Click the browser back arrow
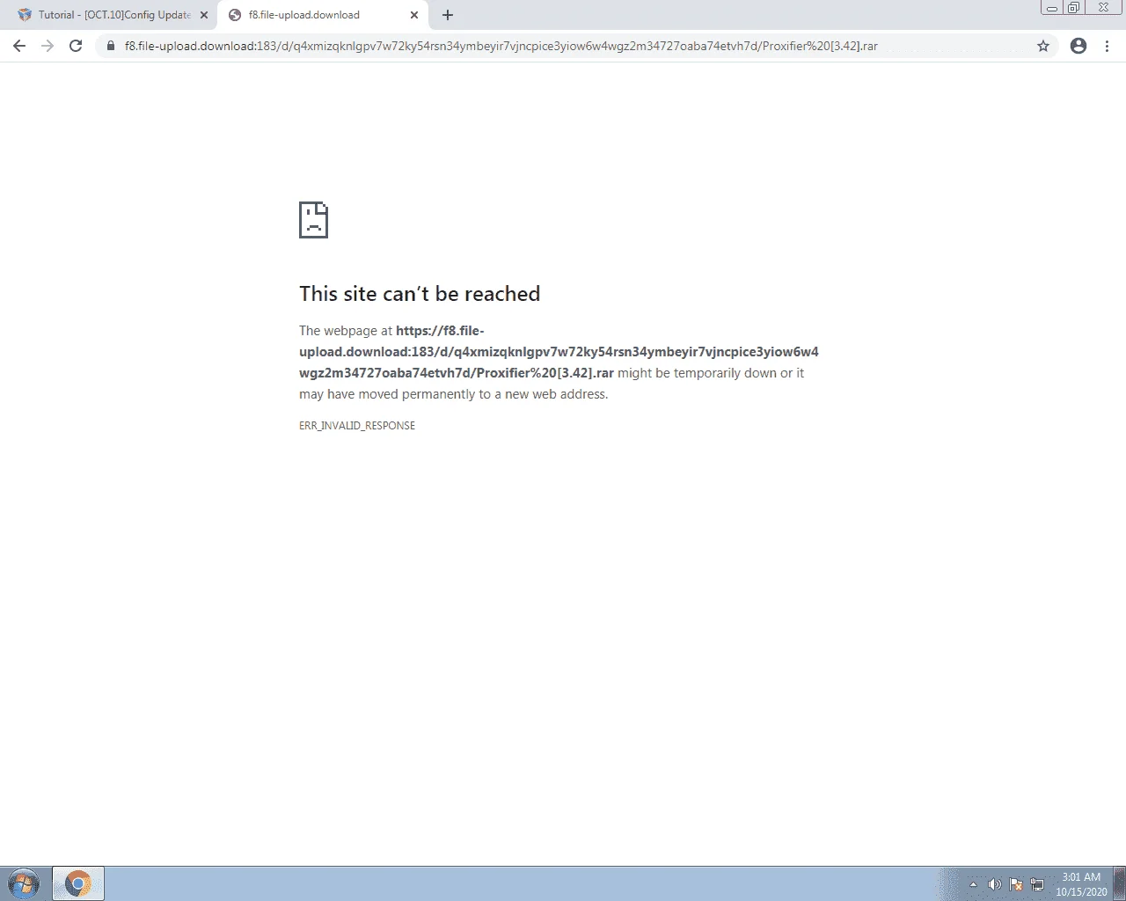Screen dimensions: 1126x901 point(19,46)
